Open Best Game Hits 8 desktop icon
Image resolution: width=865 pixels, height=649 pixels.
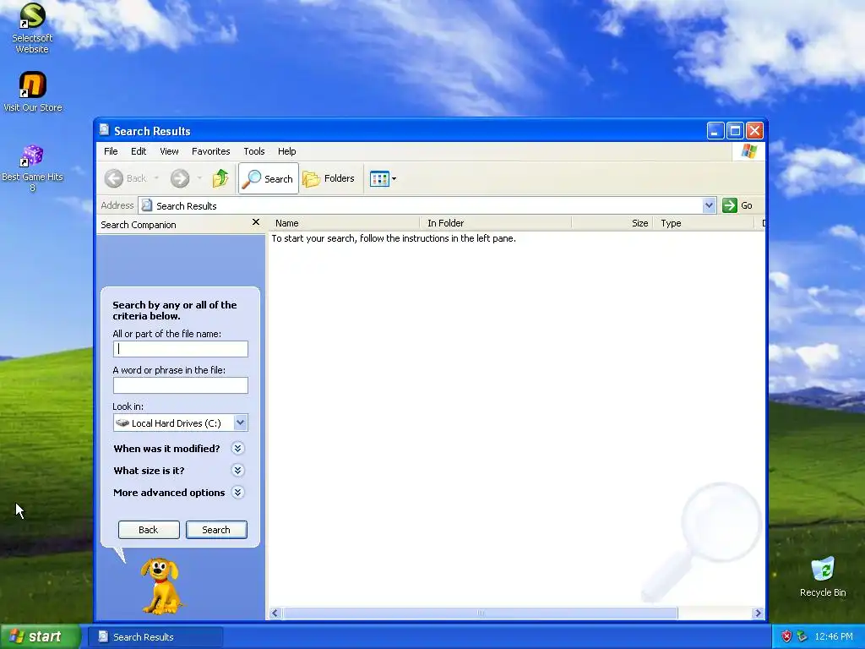[x=32, y=168]
